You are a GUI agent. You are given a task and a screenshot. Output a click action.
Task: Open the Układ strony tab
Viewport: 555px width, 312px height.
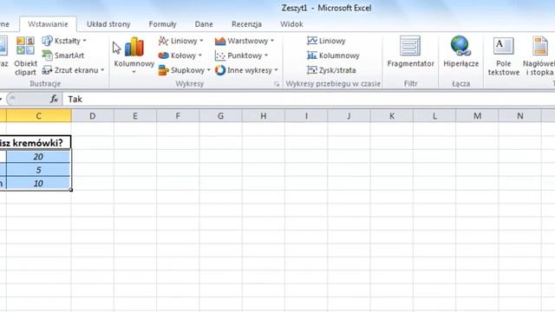(x=108, y=24)
